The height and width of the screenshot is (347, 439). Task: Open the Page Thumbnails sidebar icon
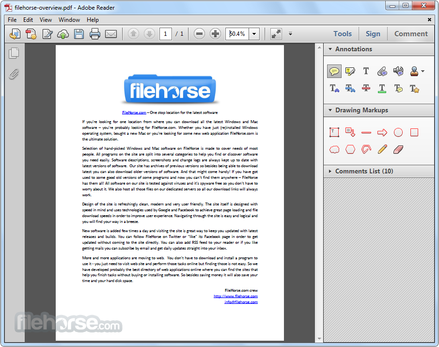pos(14,53)
